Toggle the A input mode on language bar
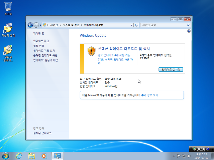Screen dimensions: 214x160 tap(199, 149)
